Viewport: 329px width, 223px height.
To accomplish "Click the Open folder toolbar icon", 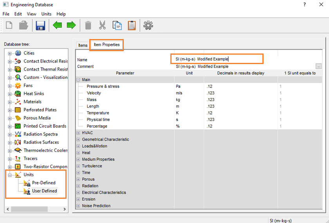I will [x=23, y=25].
